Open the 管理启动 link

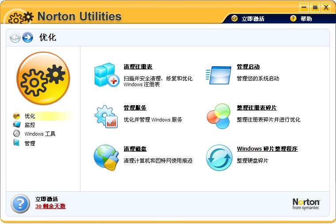[248, 67]
